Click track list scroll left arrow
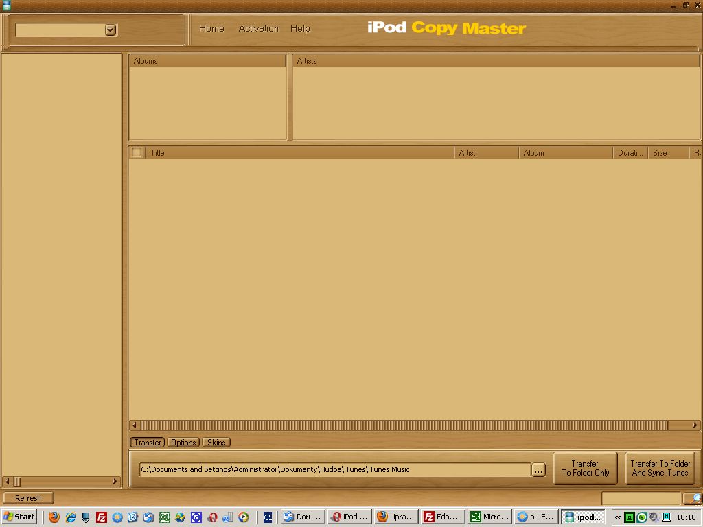 pos(135,425)
